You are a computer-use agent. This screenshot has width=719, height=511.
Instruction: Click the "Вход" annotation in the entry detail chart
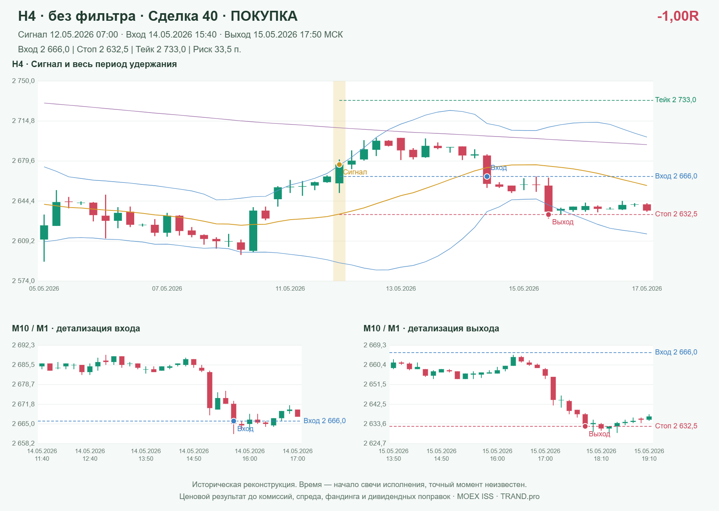click(245, 429)
